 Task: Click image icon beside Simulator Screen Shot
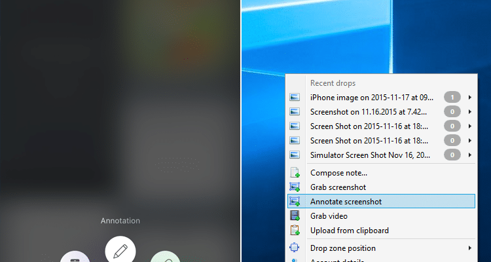295,155
